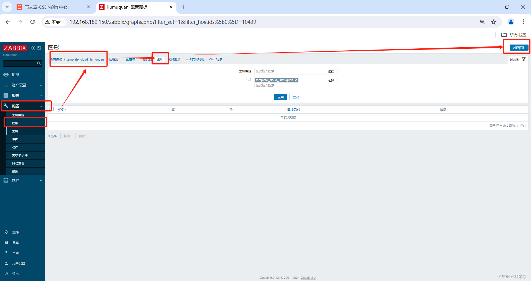Switch to the 自动发现规则 tab
Screen dimensions: 531x281
(195, 59)
